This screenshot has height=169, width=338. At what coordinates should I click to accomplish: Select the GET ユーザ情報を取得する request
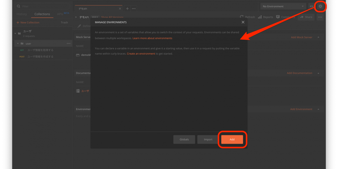coord(40,50)
